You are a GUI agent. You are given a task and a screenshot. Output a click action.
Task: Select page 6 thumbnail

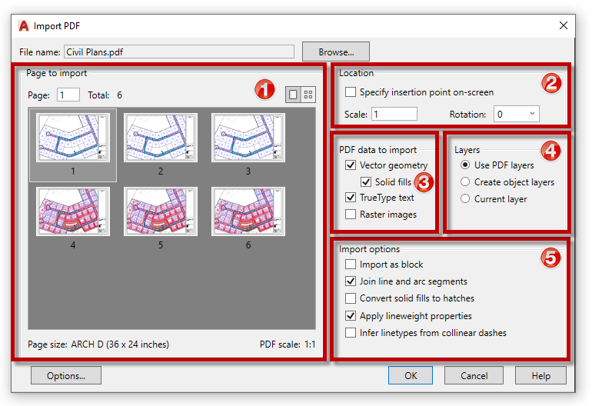coord(248,211)
